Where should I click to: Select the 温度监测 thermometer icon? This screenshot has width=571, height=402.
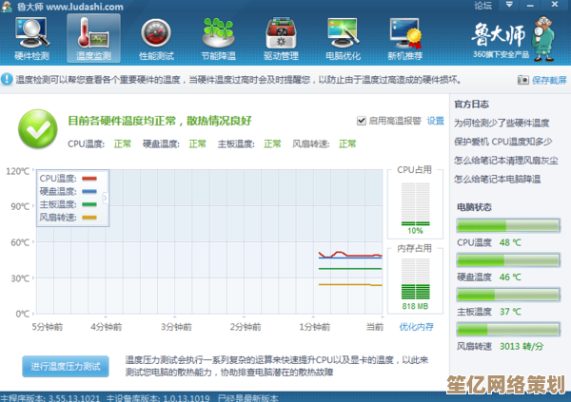click(93, 39)
